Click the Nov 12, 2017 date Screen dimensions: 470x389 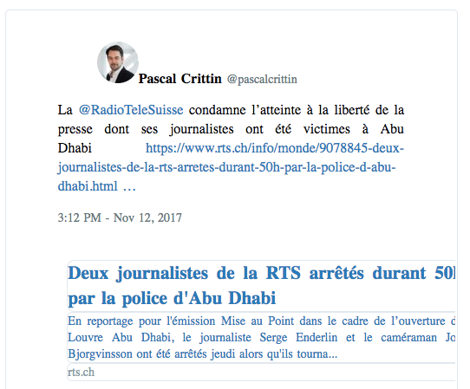click(147, 217)
